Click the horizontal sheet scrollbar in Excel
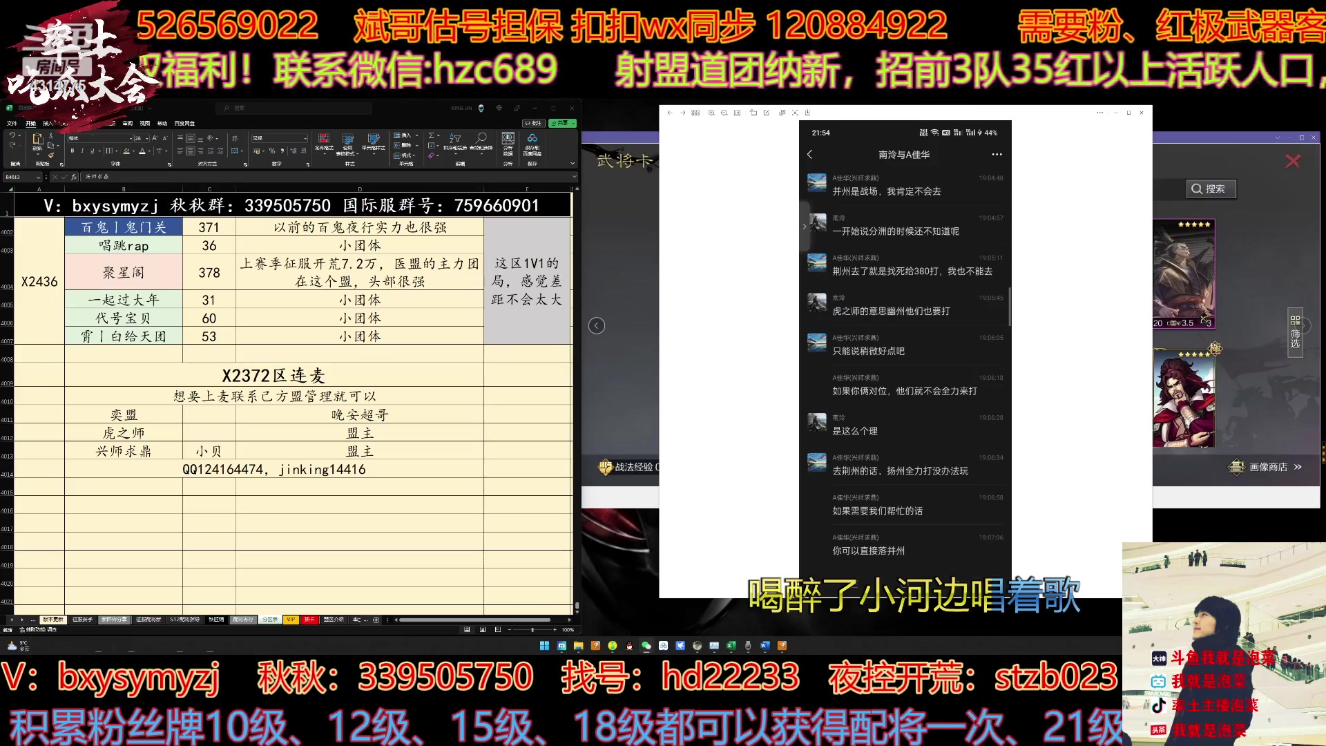 point(474,620)
